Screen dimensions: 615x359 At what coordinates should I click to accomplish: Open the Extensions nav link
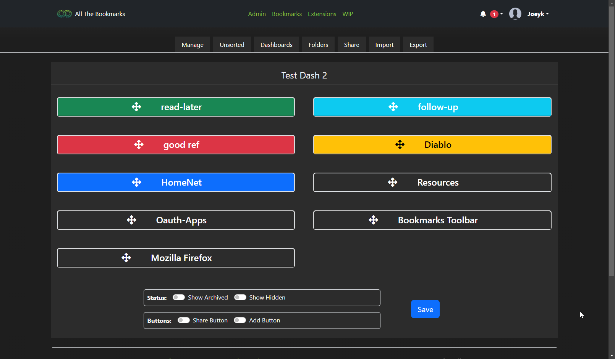click(x=322, y=14)
